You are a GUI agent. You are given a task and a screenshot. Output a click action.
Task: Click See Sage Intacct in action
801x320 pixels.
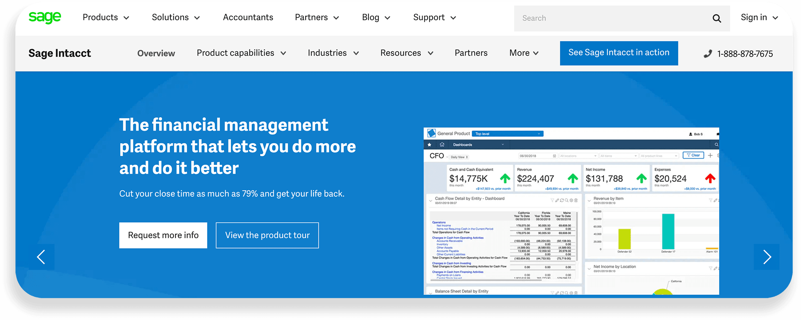pos(619,53)
